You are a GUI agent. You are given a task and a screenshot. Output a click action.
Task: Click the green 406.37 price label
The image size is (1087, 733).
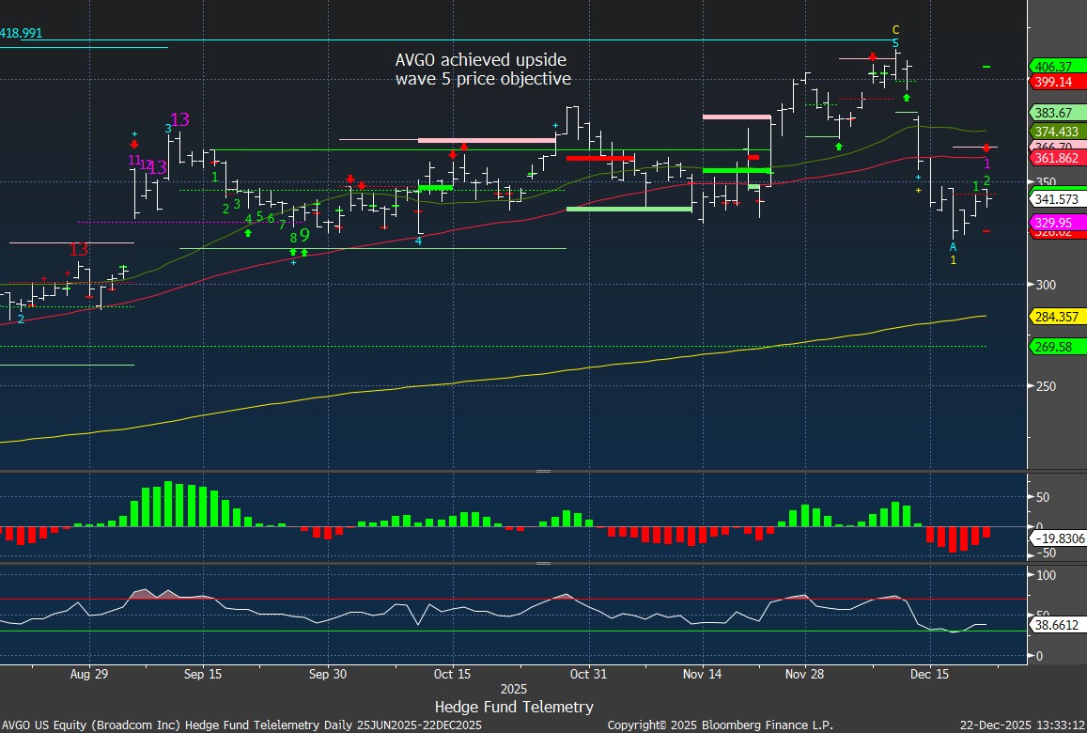[x=1052, y=67]
